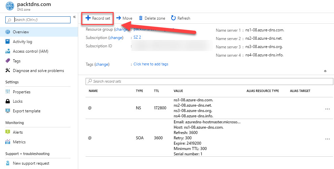This screenshot has width=334, height=169.
Task: Click the magnifier in Search record sets
Action: (90, 81)
